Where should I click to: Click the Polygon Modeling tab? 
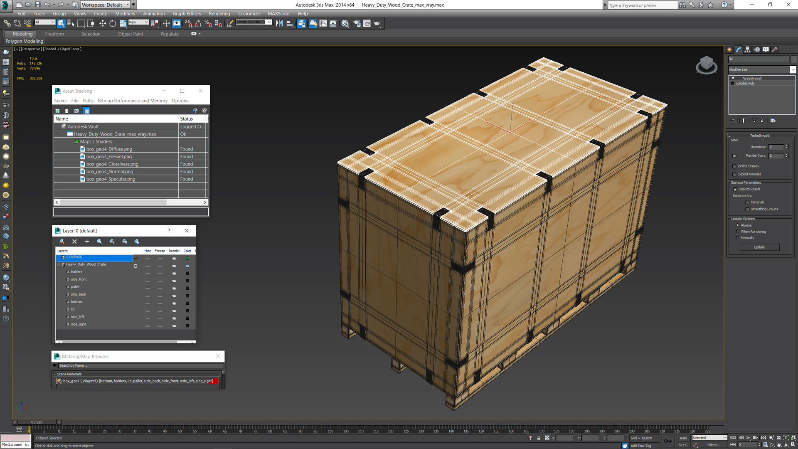click(x=25, y=41)
